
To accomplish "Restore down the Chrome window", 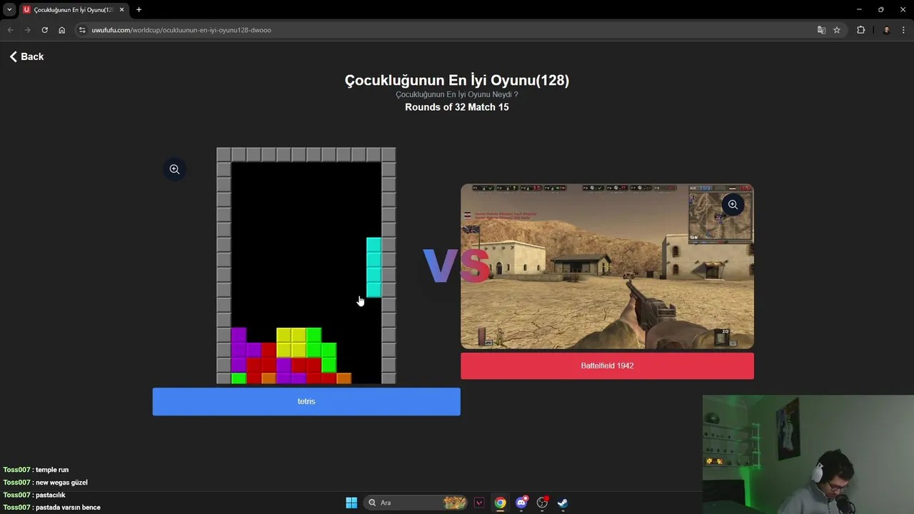I will [880, 10].
